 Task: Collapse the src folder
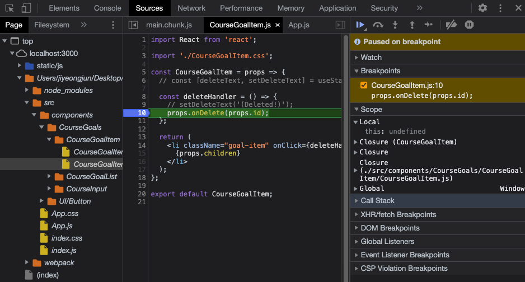point(27,103)
